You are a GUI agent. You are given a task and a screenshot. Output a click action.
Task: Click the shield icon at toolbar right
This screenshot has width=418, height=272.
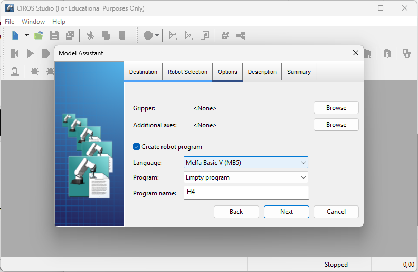point(406,53)
